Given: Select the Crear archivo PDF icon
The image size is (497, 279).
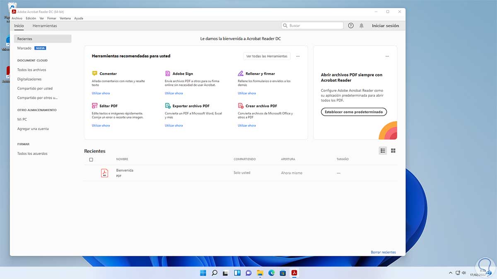Looking at the screenshot, I should pyautogui.click(x=241, y=106).
